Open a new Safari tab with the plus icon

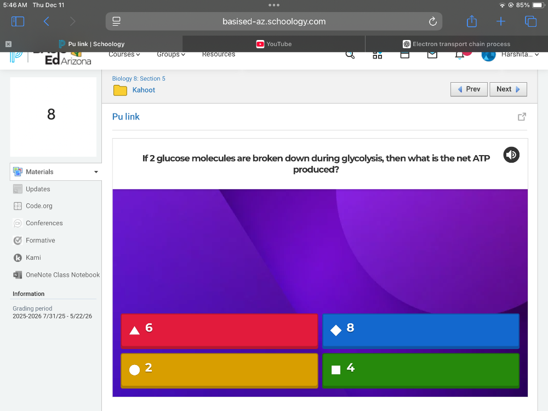point(501,21)
